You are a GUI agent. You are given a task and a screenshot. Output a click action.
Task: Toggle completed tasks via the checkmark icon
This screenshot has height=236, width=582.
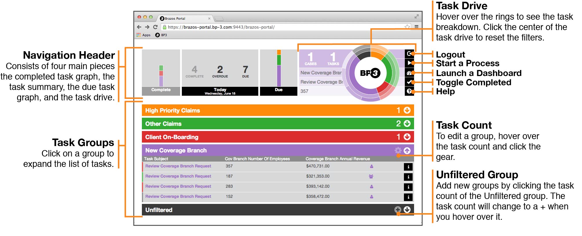click(x=409, y=82)
